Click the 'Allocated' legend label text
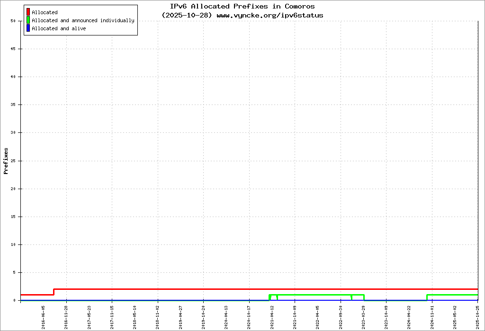The height and width of the screenshot is (331, 485). click(x=45, y=13)
